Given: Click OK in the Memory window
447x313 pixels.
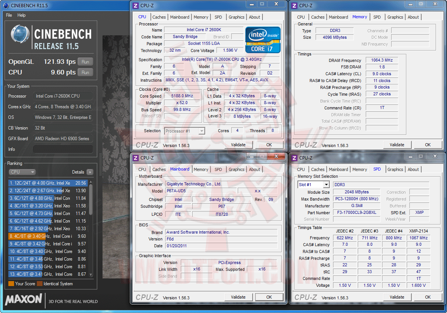Looking at the screenshot, I should coord(428,145).
